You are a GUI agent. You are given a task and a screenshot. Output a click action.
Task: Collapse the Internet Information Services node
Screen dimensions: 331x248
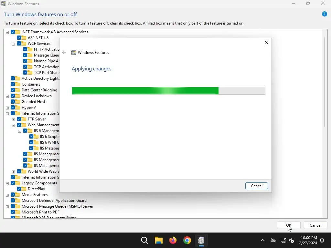7,114
